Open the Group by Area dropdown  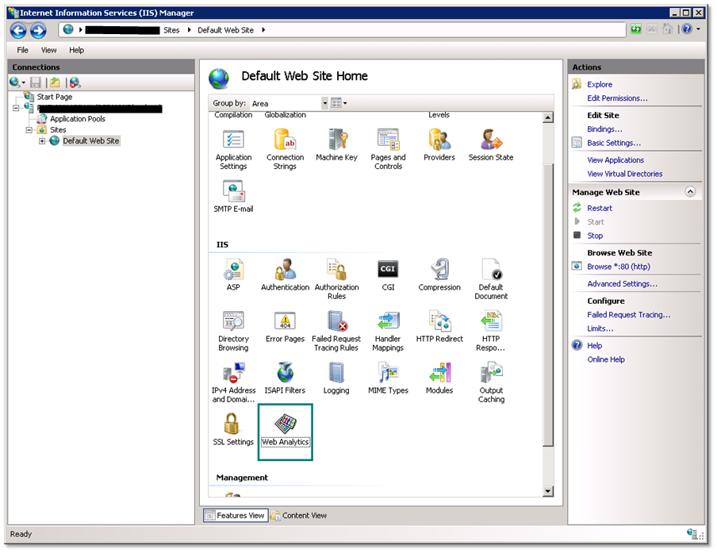[324, 102]
